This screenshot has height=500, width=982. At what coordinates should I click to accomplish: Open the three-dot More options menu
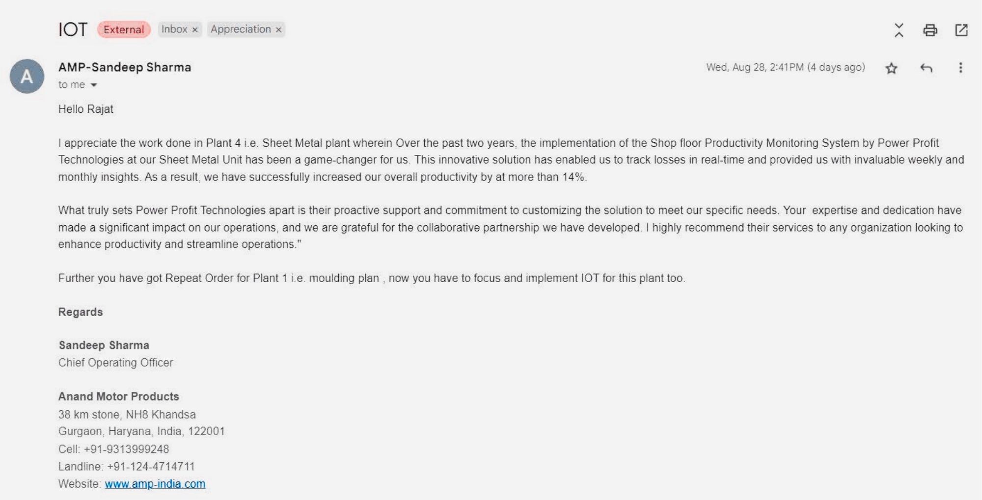coord(960,68)
